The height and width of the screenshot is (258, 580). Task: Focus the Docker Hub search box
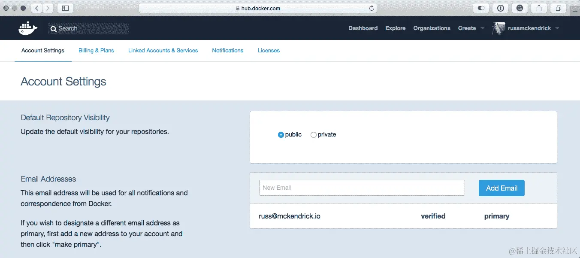tap(89, 28)
